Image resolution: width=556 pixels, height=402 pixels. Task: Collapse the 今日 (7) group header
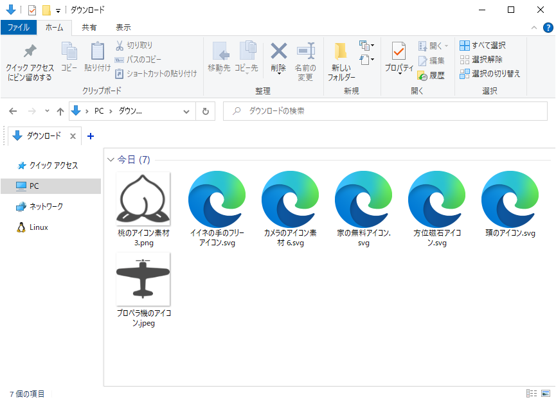[x=111, y=159]
